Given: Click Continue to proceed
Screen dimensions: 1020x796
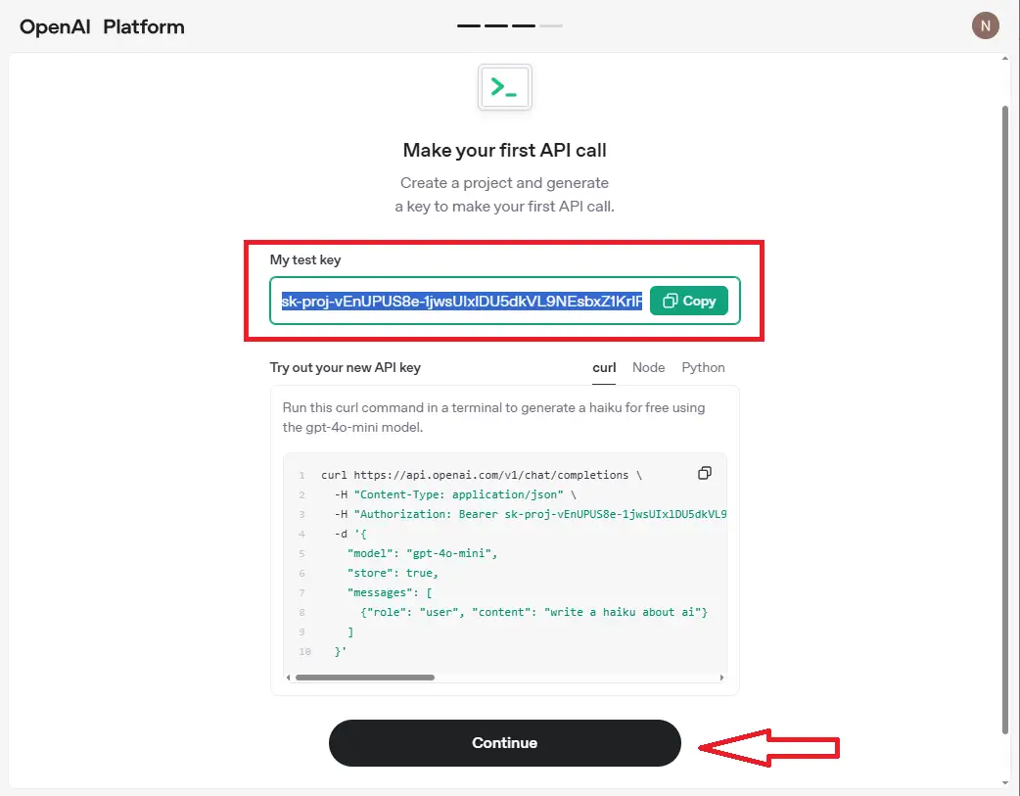Looking at the screenshot, I should click(504, 743).
